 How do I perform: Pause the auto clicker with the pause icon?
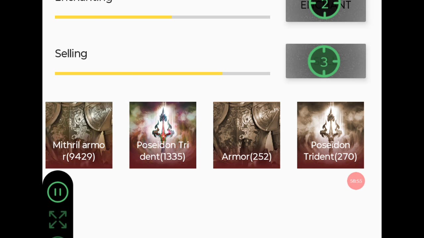(58, 192)
